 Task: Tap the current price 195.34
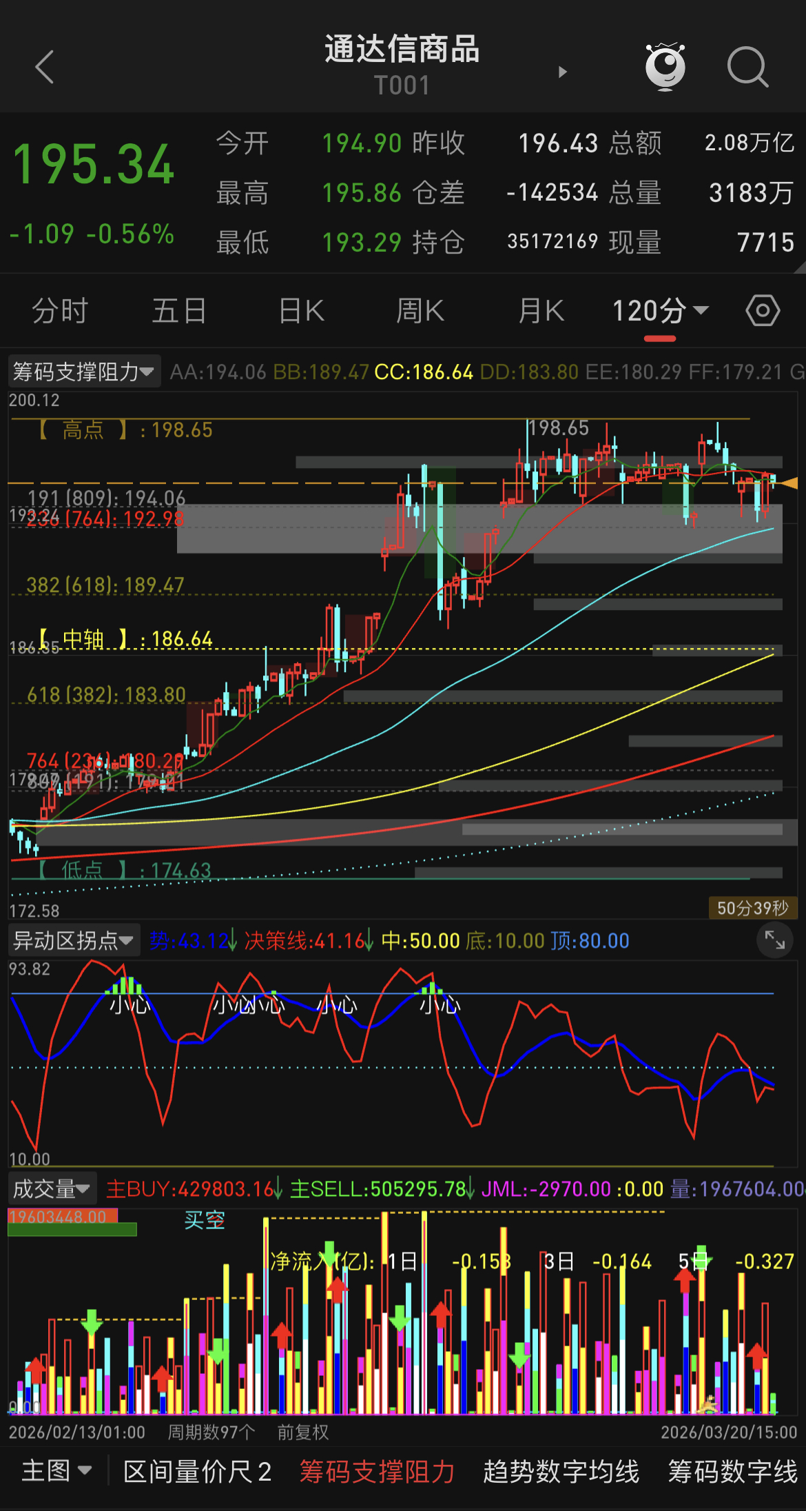(94, 164)
